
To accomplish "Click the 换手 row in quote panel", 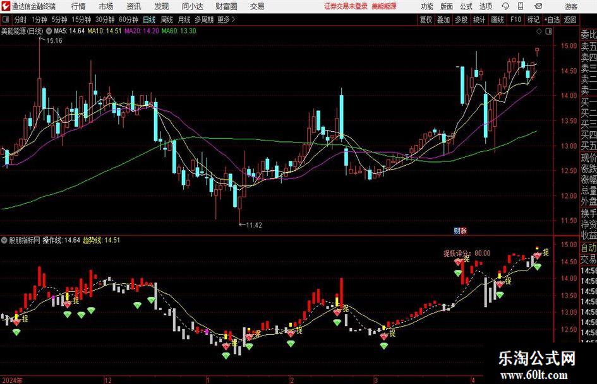I will click(x=589, y=214).
